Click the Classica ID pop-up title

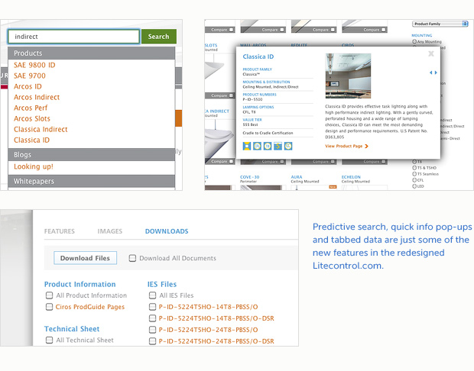[x=258, y=56]
